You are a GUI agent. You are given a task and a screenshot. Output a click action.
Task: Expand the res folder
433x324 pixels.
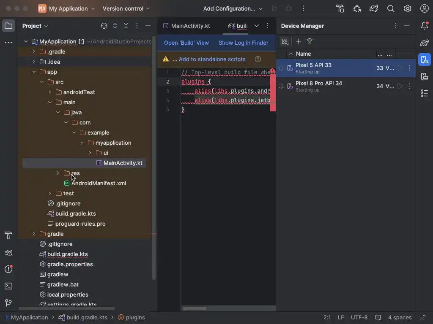click(58, 173)
